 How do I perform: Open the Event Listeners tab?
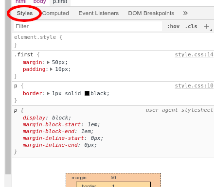[x=99, y=13]
